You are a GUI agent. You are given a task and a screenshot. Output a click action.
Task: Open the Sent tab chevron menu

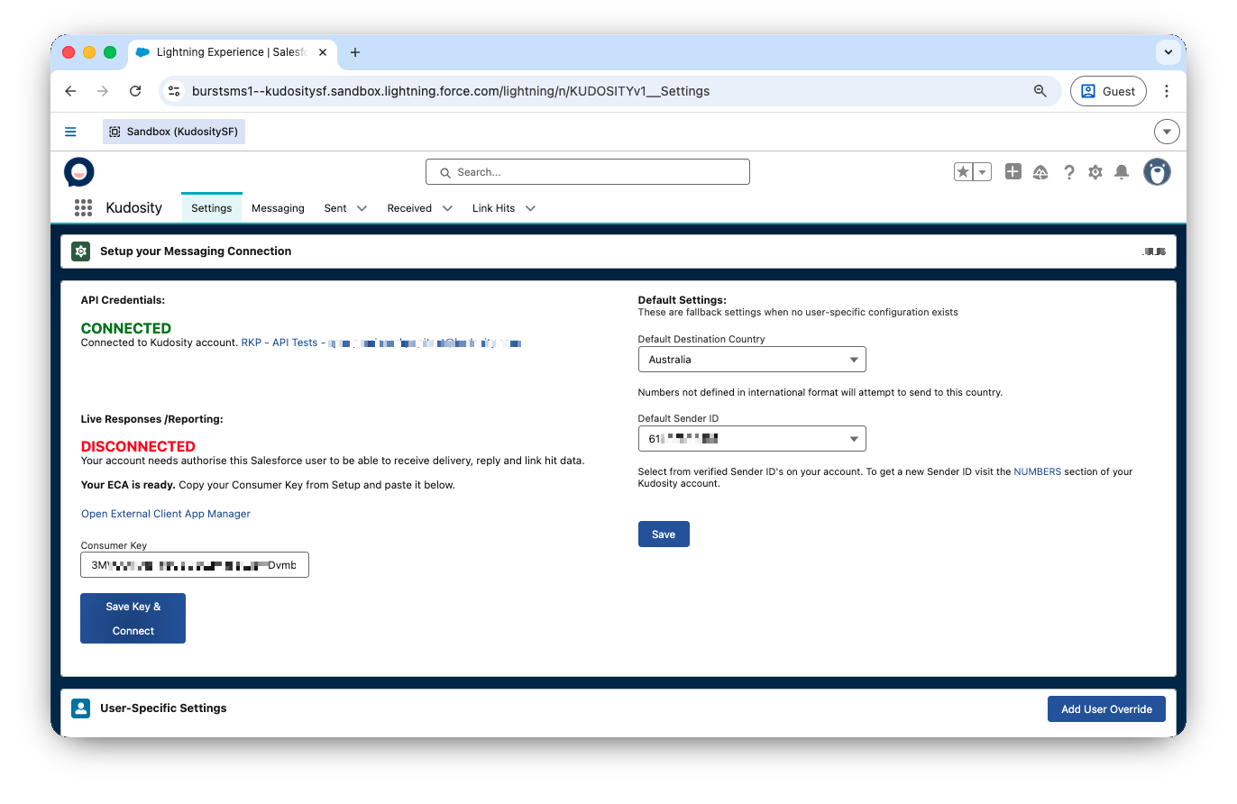click(362, 208)
